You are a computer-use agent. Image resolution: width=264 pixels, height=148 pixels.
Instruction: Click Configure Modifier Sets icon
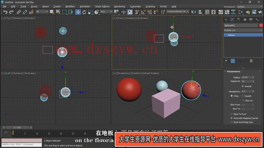click(251, 61)
